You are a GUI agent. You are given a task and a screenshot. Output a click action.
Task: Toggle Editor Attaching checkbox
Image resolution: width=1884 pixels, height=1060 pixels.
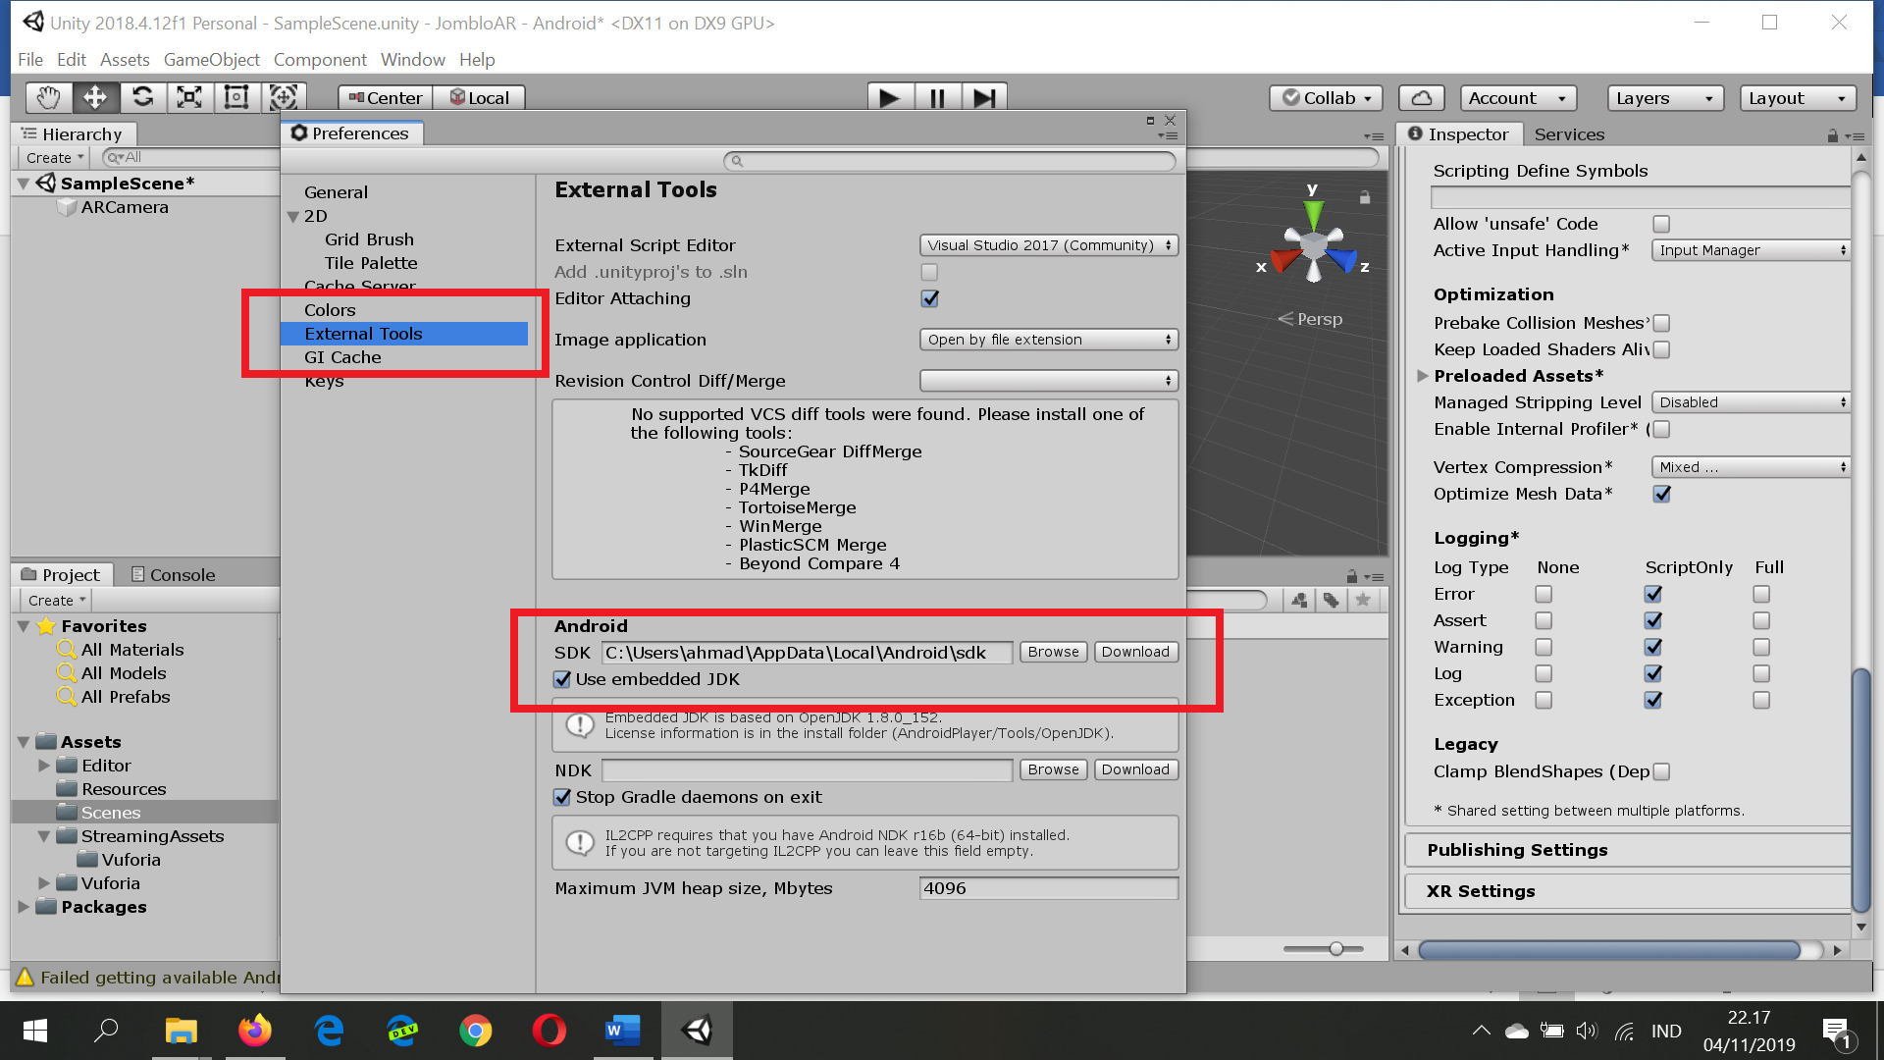click(929, 298)
